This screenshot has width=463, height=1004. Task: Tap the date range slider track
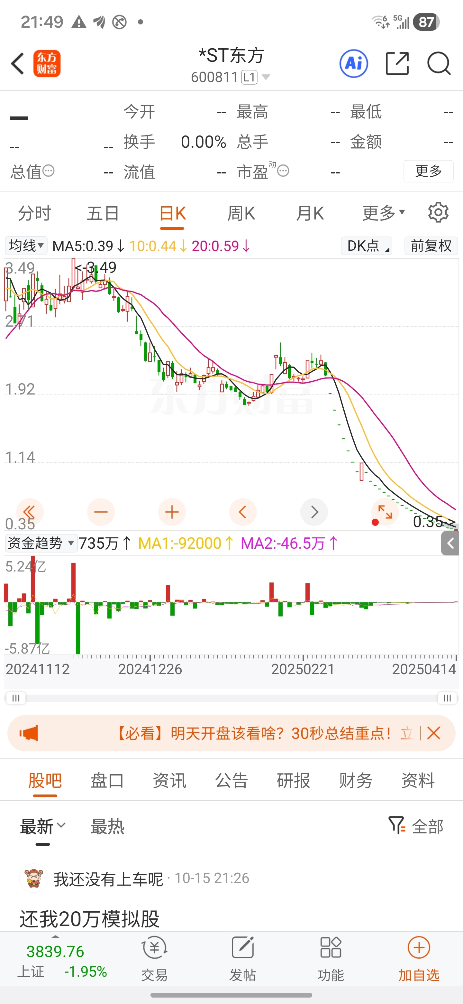[231, 698]
